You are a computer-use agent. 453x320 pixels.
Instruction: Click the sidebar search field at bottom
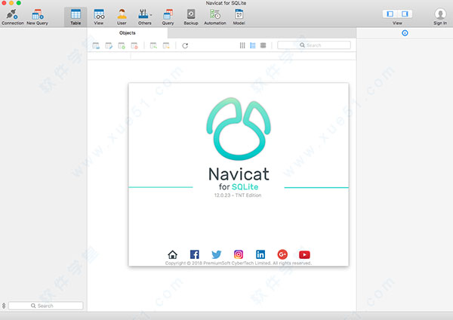(x=45, y=306)
